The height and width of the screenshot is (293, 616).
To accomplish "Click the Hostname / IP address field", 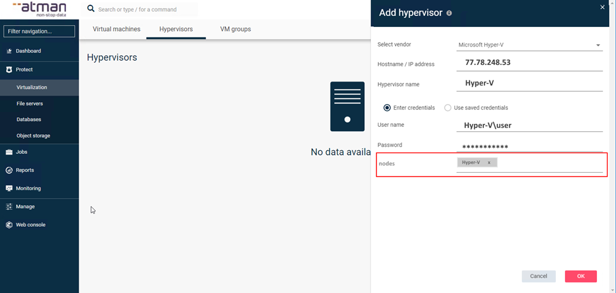I will (529, 63).
